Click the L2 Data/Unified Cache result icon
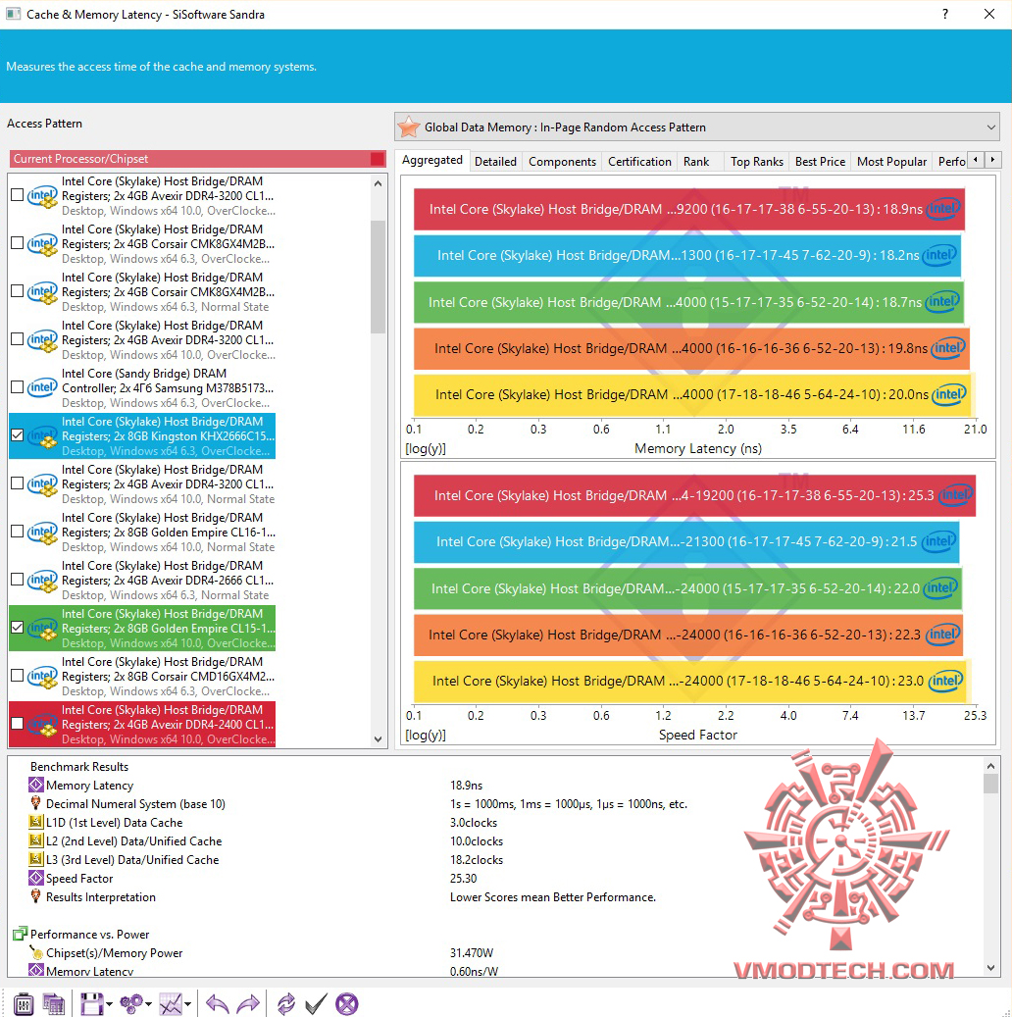The width and height of the screenshot is (1012, 1017). click(x=36, y=840)
